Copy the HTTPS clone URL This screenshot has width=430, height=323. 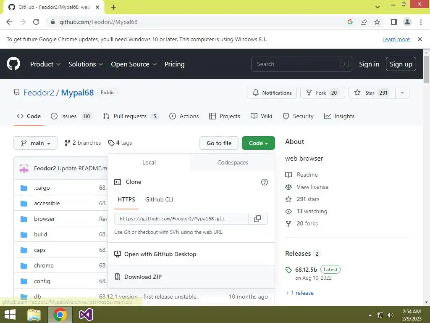[x=257, y=219]
